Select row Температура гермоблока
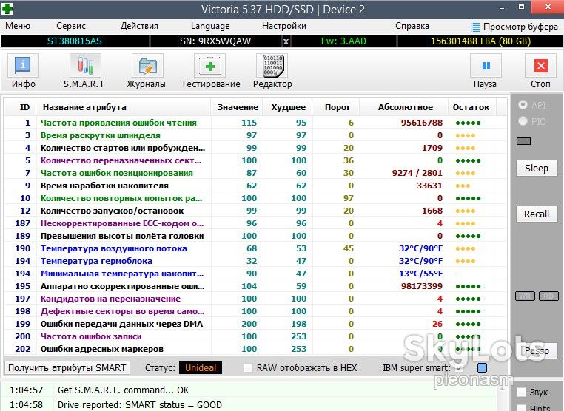This screenshot has width=564, height=411. click(255, 261)
